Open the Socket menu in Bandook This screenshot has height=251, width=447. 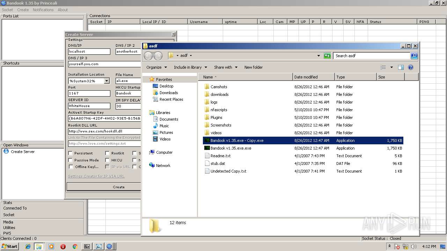7,10
